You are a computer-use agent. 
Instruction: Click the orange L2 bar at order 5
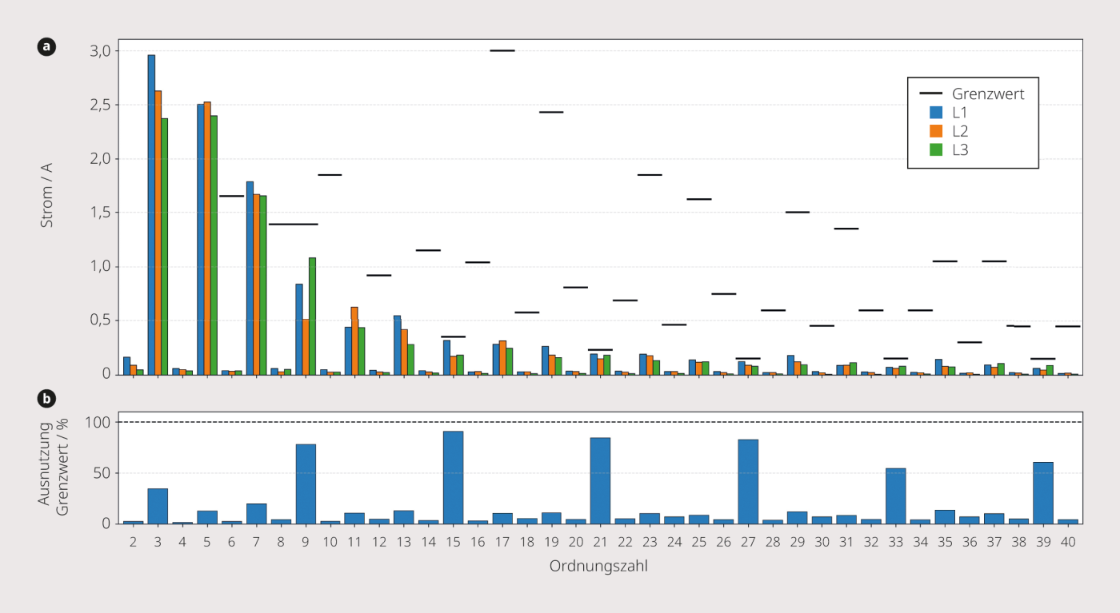click(207, 238)
